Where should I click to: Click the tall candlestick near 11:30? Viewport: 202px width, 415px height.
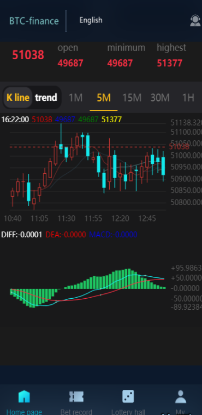click(x=61, y=138)
